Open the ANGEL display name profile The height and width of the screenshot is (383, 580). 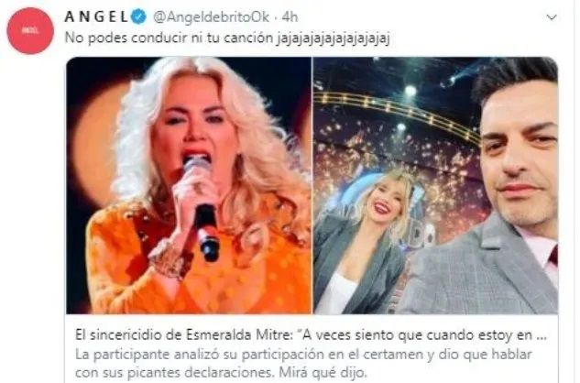click(x=96, y=17)
